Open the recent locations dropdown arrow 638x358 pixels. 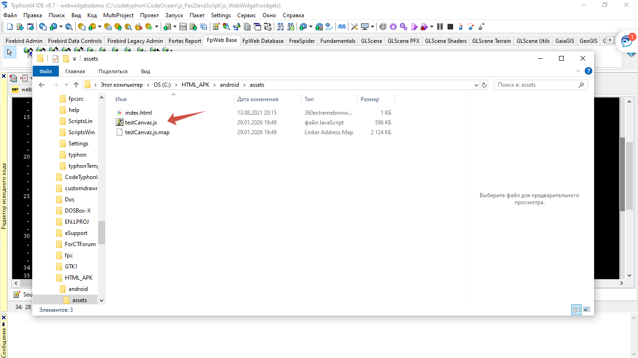[65, 85]
